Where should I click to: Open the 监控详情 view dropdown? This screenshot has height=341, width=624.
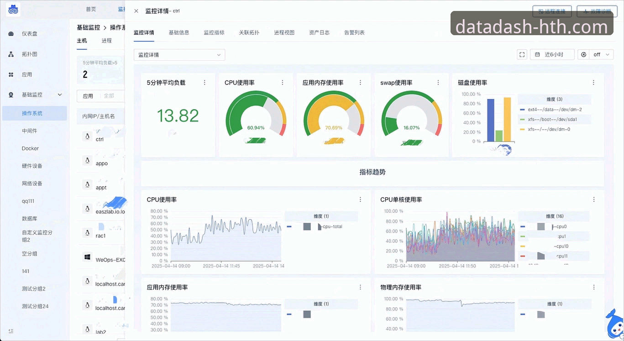click(179, 55)
